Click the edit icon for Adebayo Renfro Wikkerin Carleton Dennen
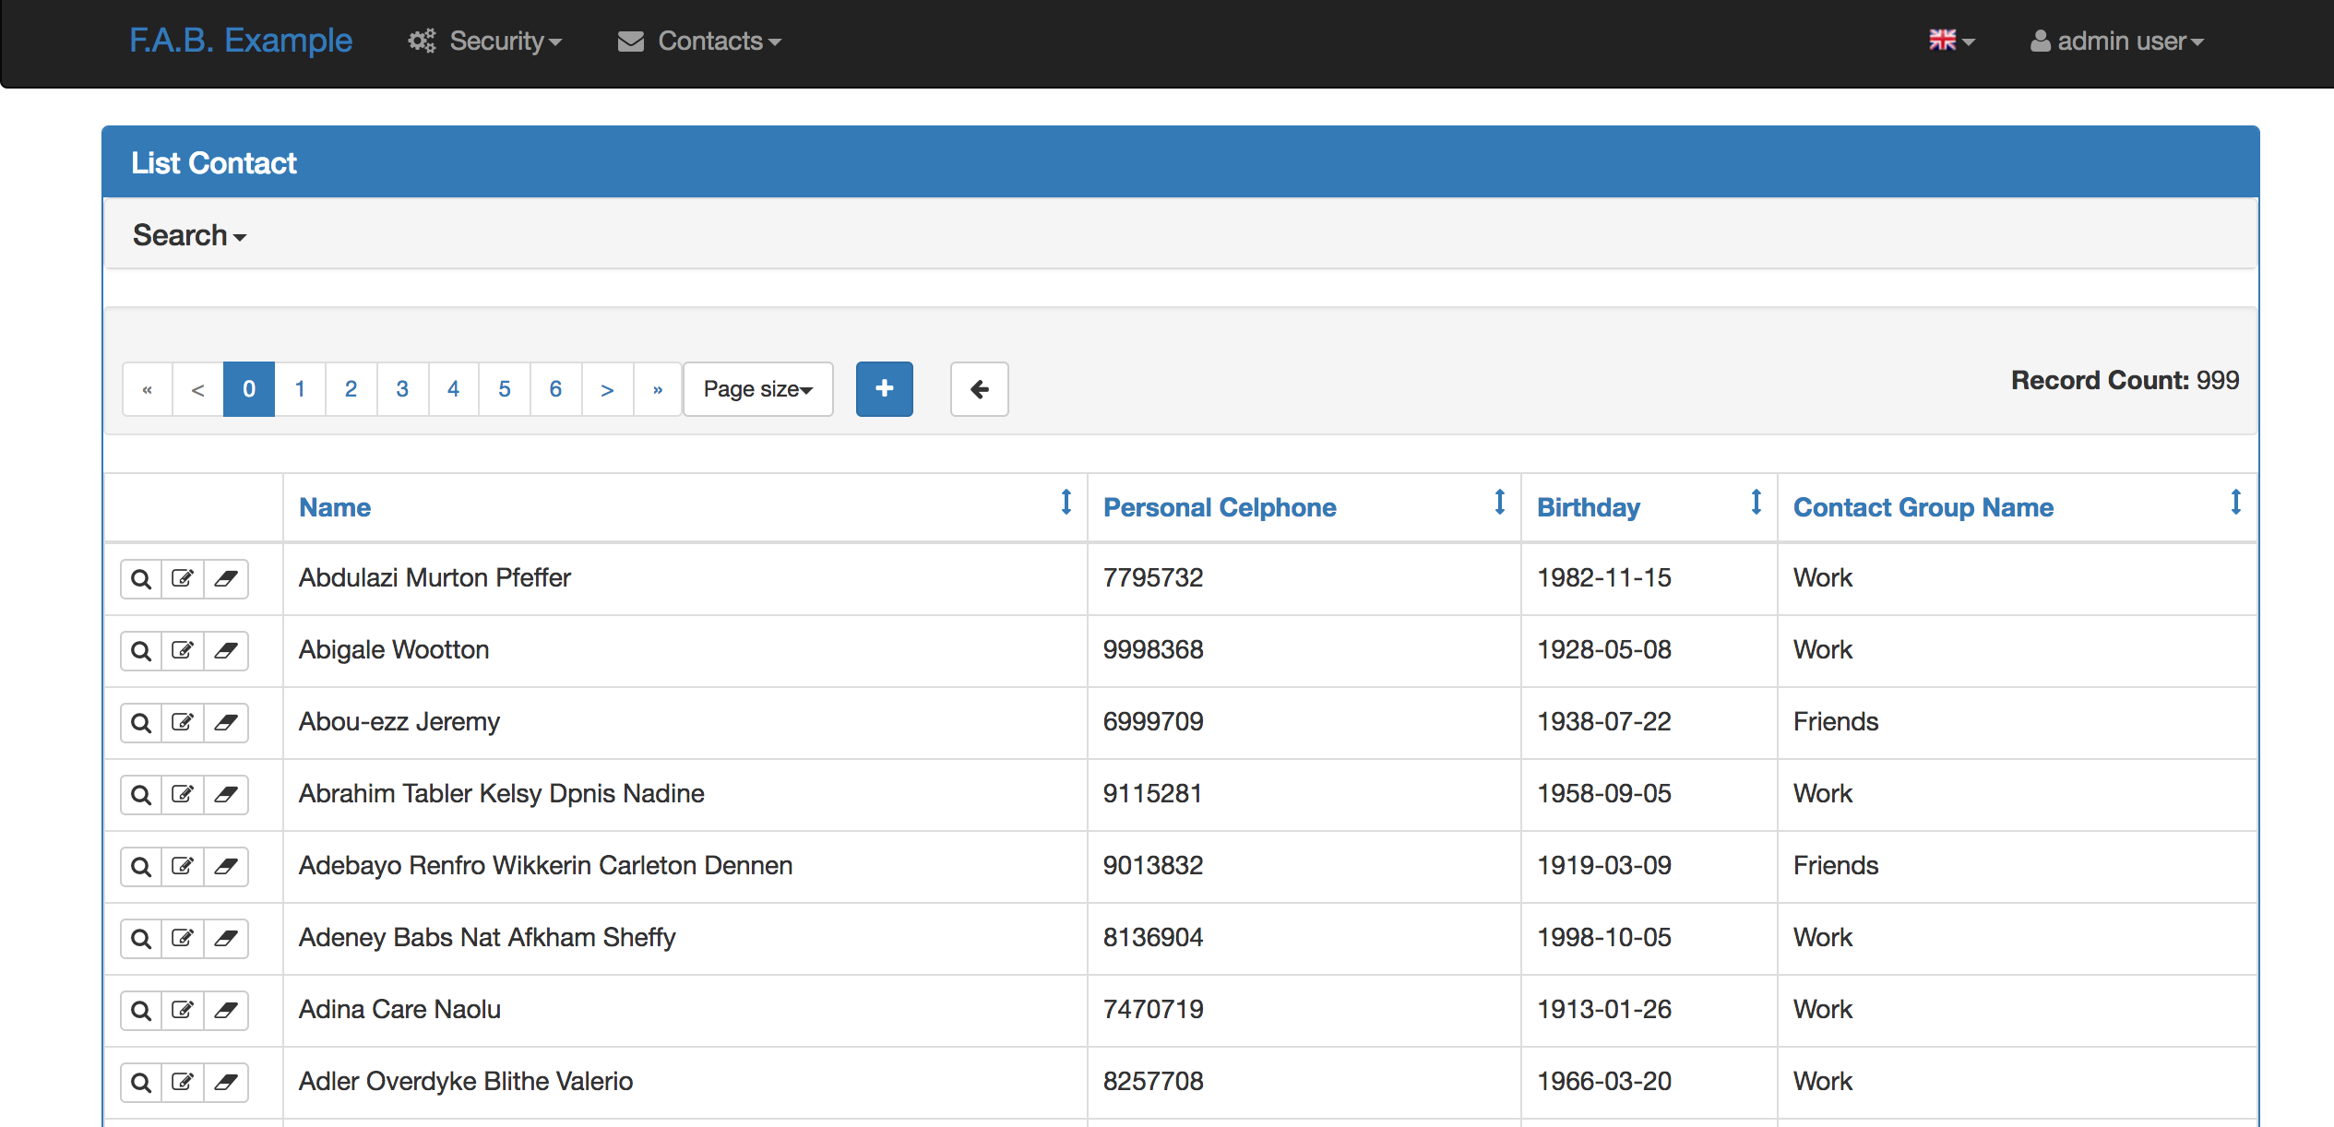 click(182, 867)
